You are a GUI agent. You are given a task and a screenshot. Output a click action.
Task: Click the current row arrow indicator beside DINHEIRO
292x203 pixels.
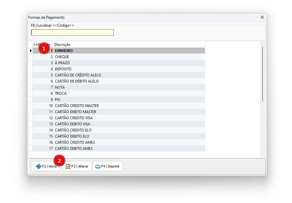(x=31, y=51)
